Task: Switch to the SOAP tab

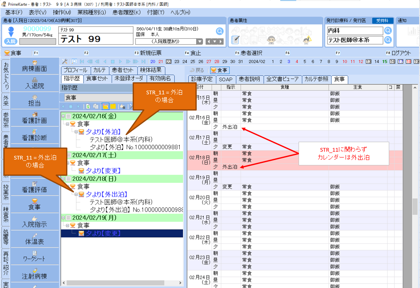Action: [x=225, y=79]
